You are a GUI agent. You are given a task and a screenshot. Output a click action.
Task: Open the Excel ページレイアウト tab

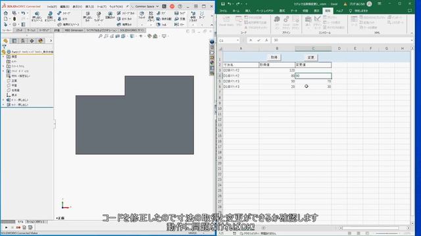tap(264, 11)
